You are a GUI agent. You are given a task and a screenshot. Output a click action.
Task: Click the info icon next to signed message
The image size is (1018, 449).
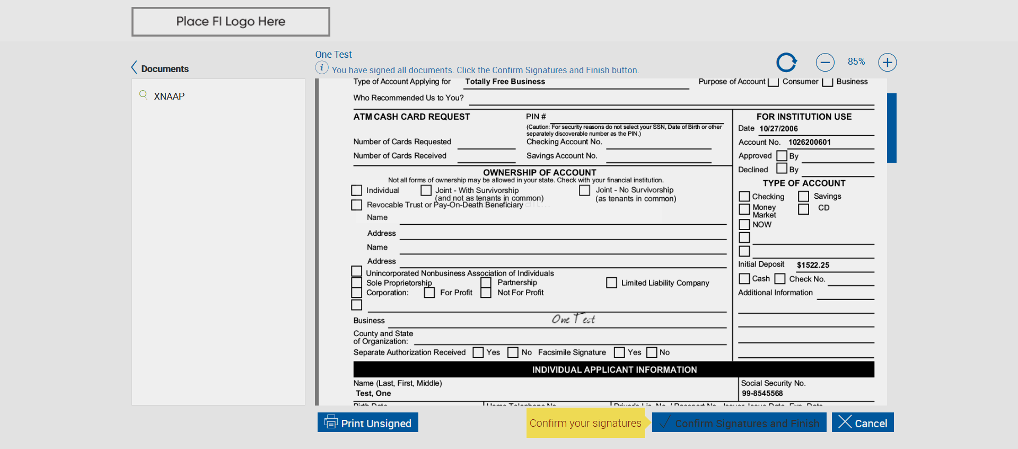coord(322,68)
